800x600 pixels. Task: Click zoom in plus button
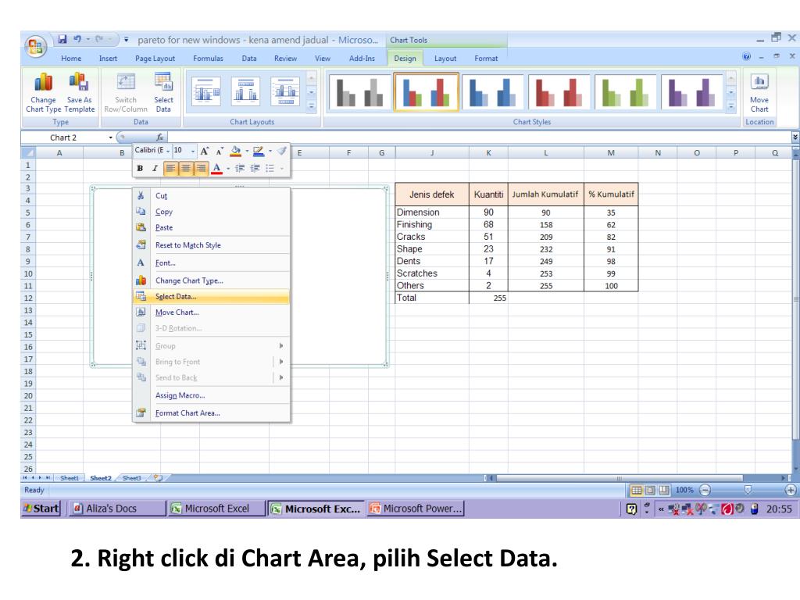(791, 491)
